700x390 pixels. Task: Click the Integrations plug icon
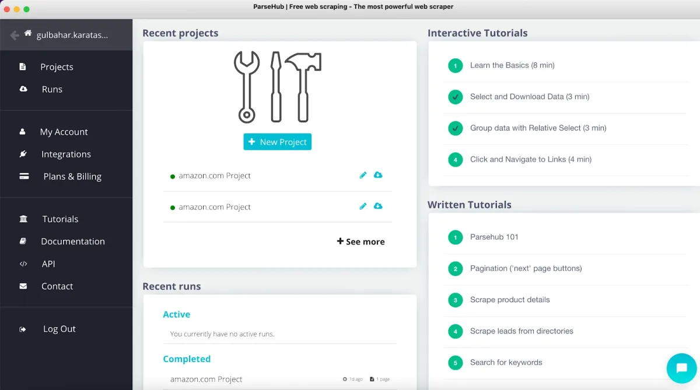coord(23,154)
